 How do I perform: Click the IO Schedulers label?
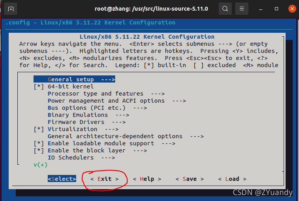[71, 158]
